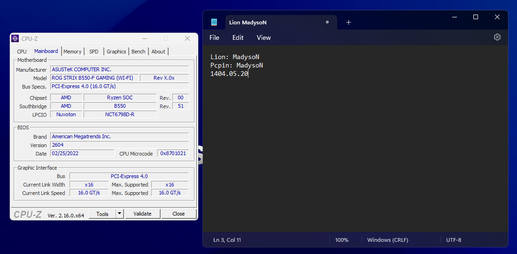Image resolution: width=517 pixels, height=254 pixels.
Task: Maximize the Notepad window
Action: point(476,17)
